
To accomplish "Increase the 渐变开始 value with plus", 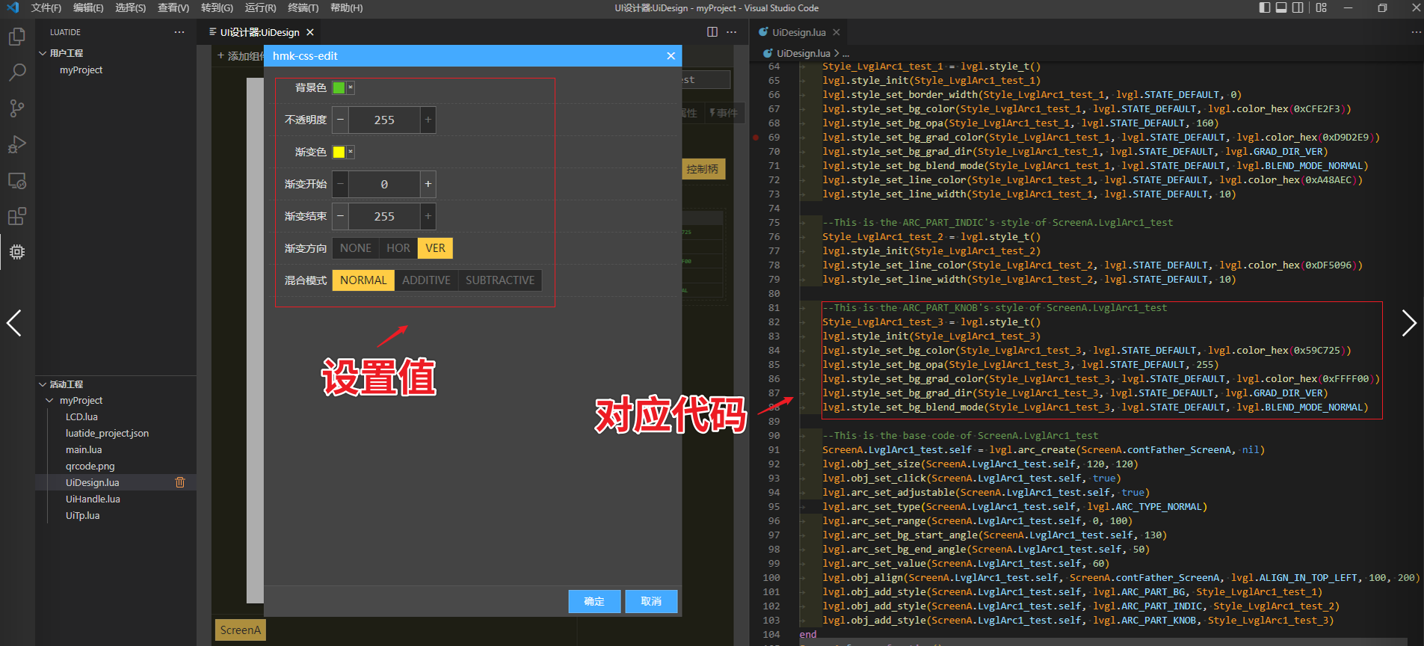I will (x=428, y=184).
